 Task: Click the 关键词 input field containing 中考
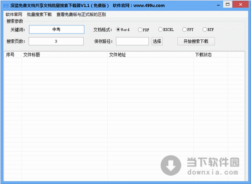(x=57, y=29)
